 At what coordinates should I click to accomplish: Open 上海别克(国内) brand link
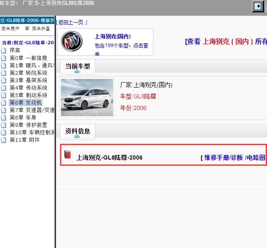113,36
